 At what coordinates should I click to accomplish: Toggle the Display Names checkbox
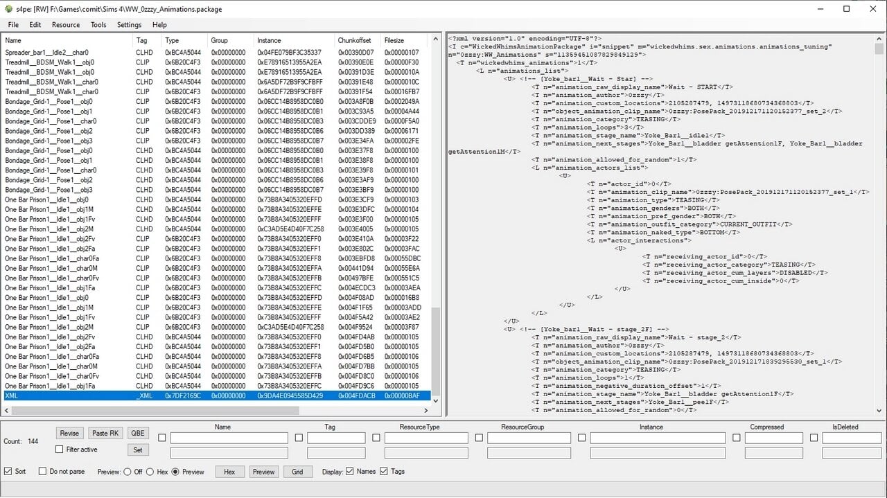(x=350, y=472)
